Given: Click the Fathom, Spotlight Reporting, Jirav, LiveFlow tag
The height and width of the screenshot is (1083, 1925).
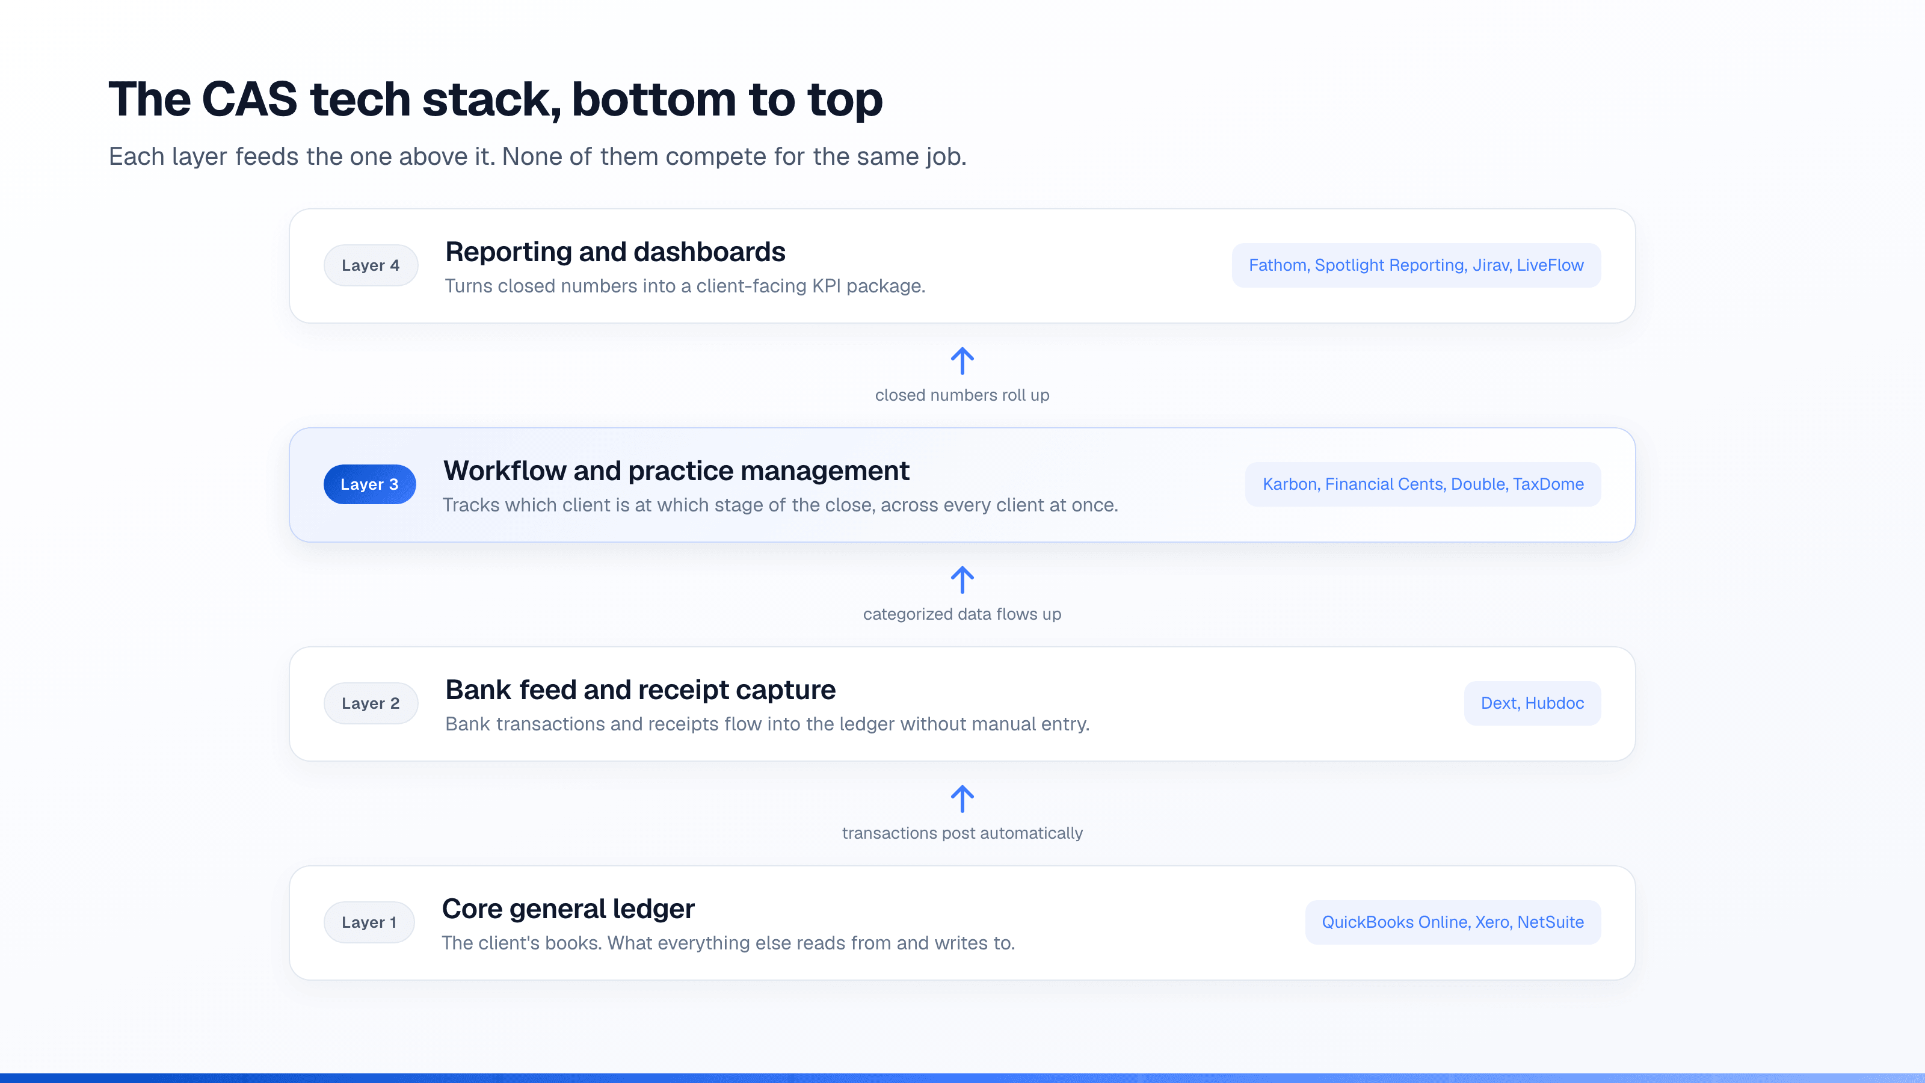Looking at the screenshot, I should [x=1416, y=265].
